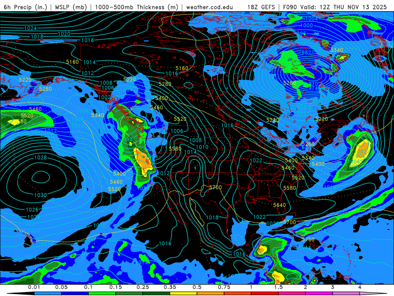Click the 970 pressure label in low center
This screenshot has height=296, width=394.
pos(313,84)
